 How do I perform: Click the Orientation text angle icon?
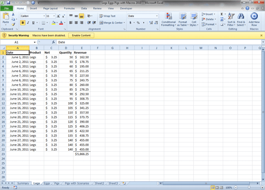[x=89, y=16]
